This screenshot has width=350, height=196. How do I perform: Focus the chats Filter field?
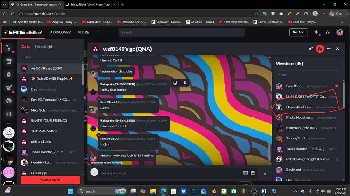coord(51,57)
